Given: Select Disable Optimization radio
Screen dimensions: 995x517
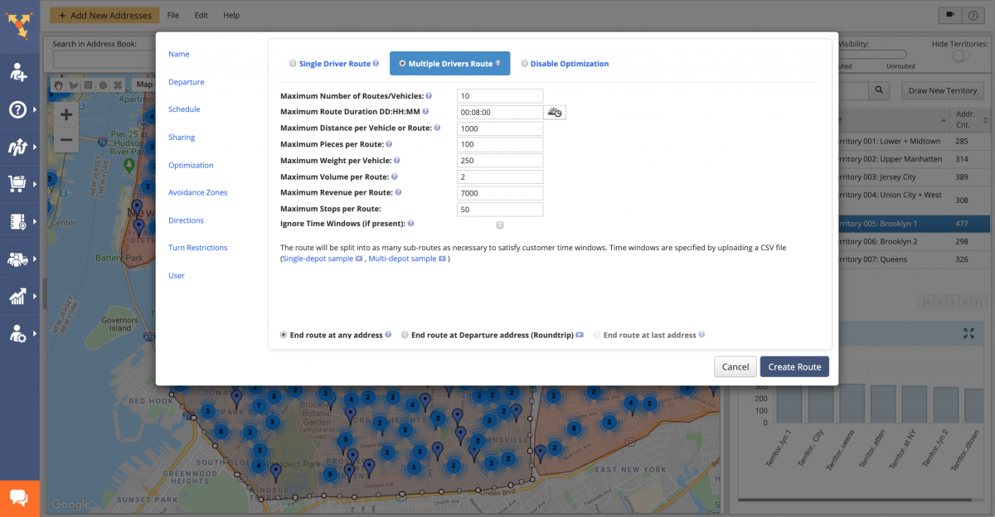Looking at the screenshot, I should tap(524, 64).
